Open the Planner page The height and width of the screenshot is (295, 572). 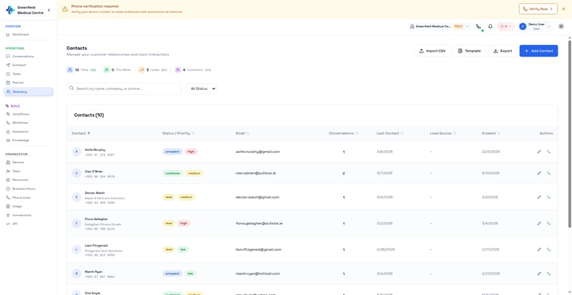(x=28, y=83)
